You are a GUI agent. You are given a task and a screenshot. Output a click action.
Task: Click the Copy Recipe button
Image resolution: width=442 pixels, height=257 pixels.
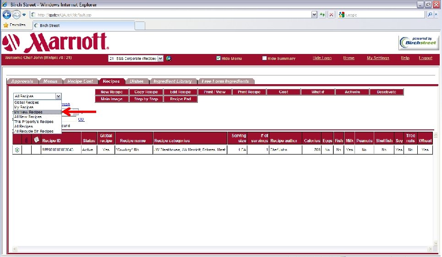tap(146, 92)
